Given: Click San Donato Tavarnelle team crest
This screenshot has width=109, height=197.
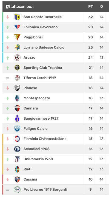Looking at the screenshot, I should pyautogui.click(x=17, y=17).
